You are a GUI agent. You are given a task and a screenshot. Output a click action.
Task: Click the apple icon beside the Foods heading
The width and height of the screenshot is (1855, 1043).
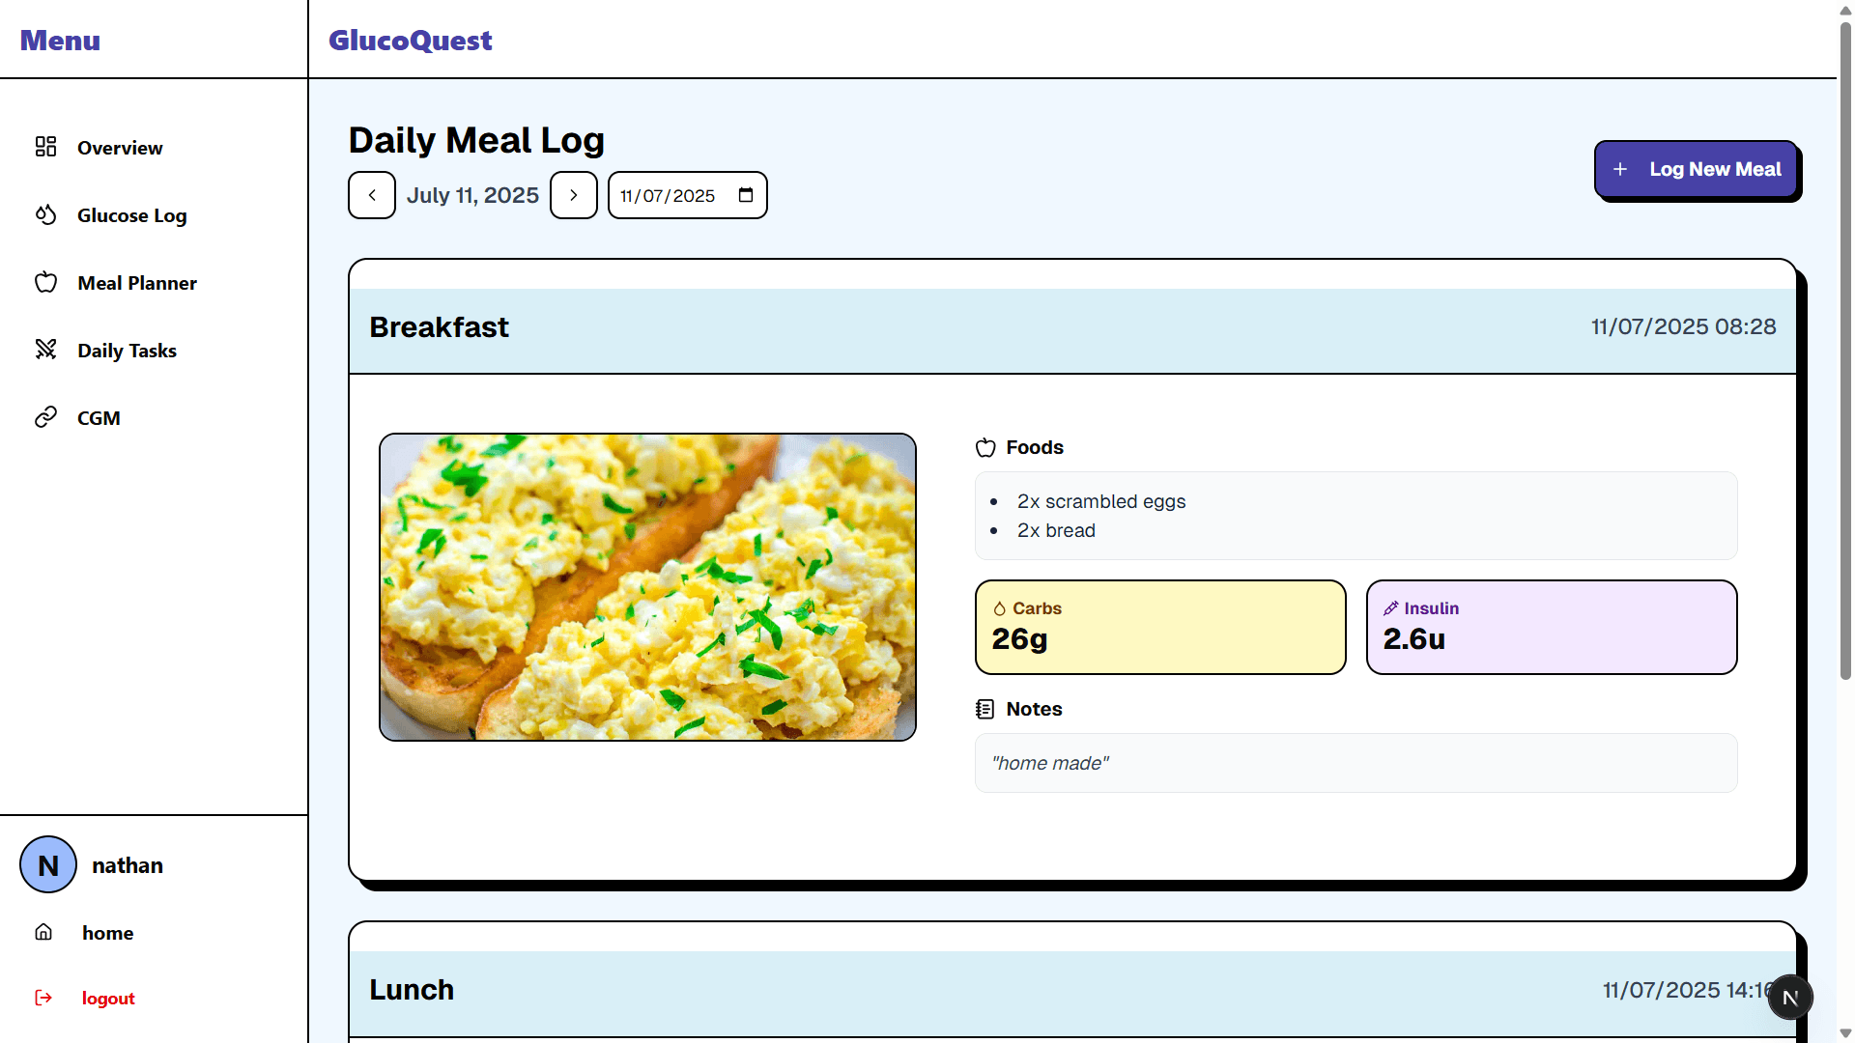tap(985, 447)
